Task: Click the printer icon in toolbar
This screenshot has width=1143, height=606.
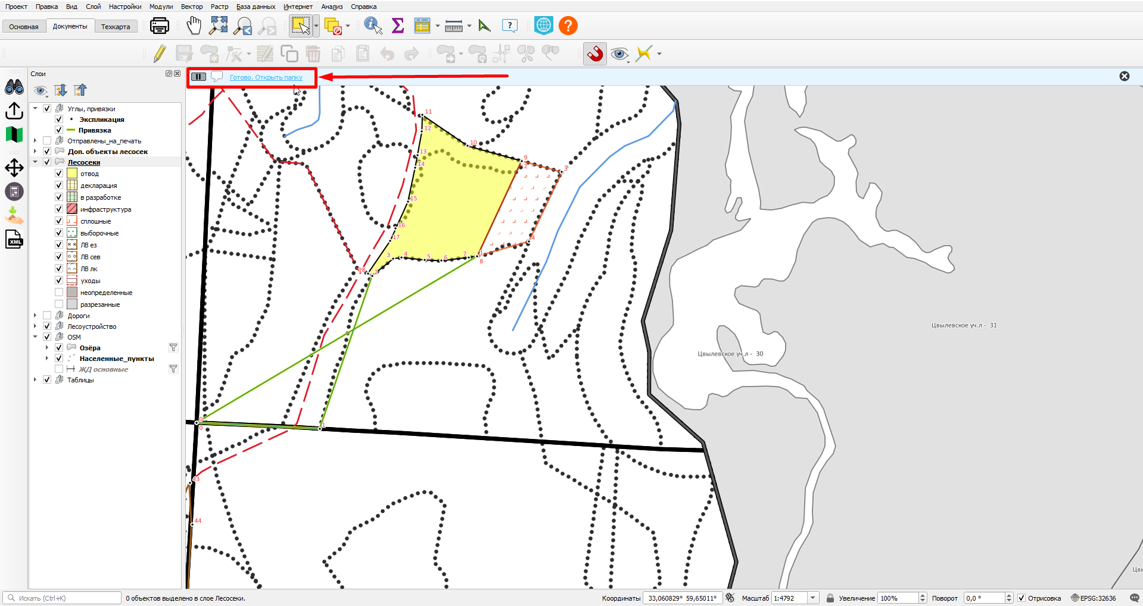Action: [159, 26]
